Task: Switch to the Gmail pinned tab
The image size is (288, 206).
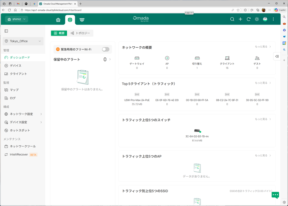Action: (x=18, y=4)
